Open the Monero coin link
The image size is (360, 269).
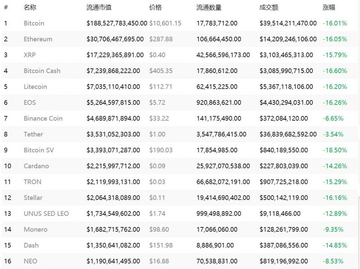[x=35, y=229]
